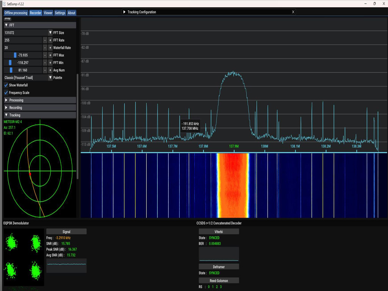Click the El: 62.1 elevation readout
Viewport: 388px width, 291px height.
click(x=8, y=133)
